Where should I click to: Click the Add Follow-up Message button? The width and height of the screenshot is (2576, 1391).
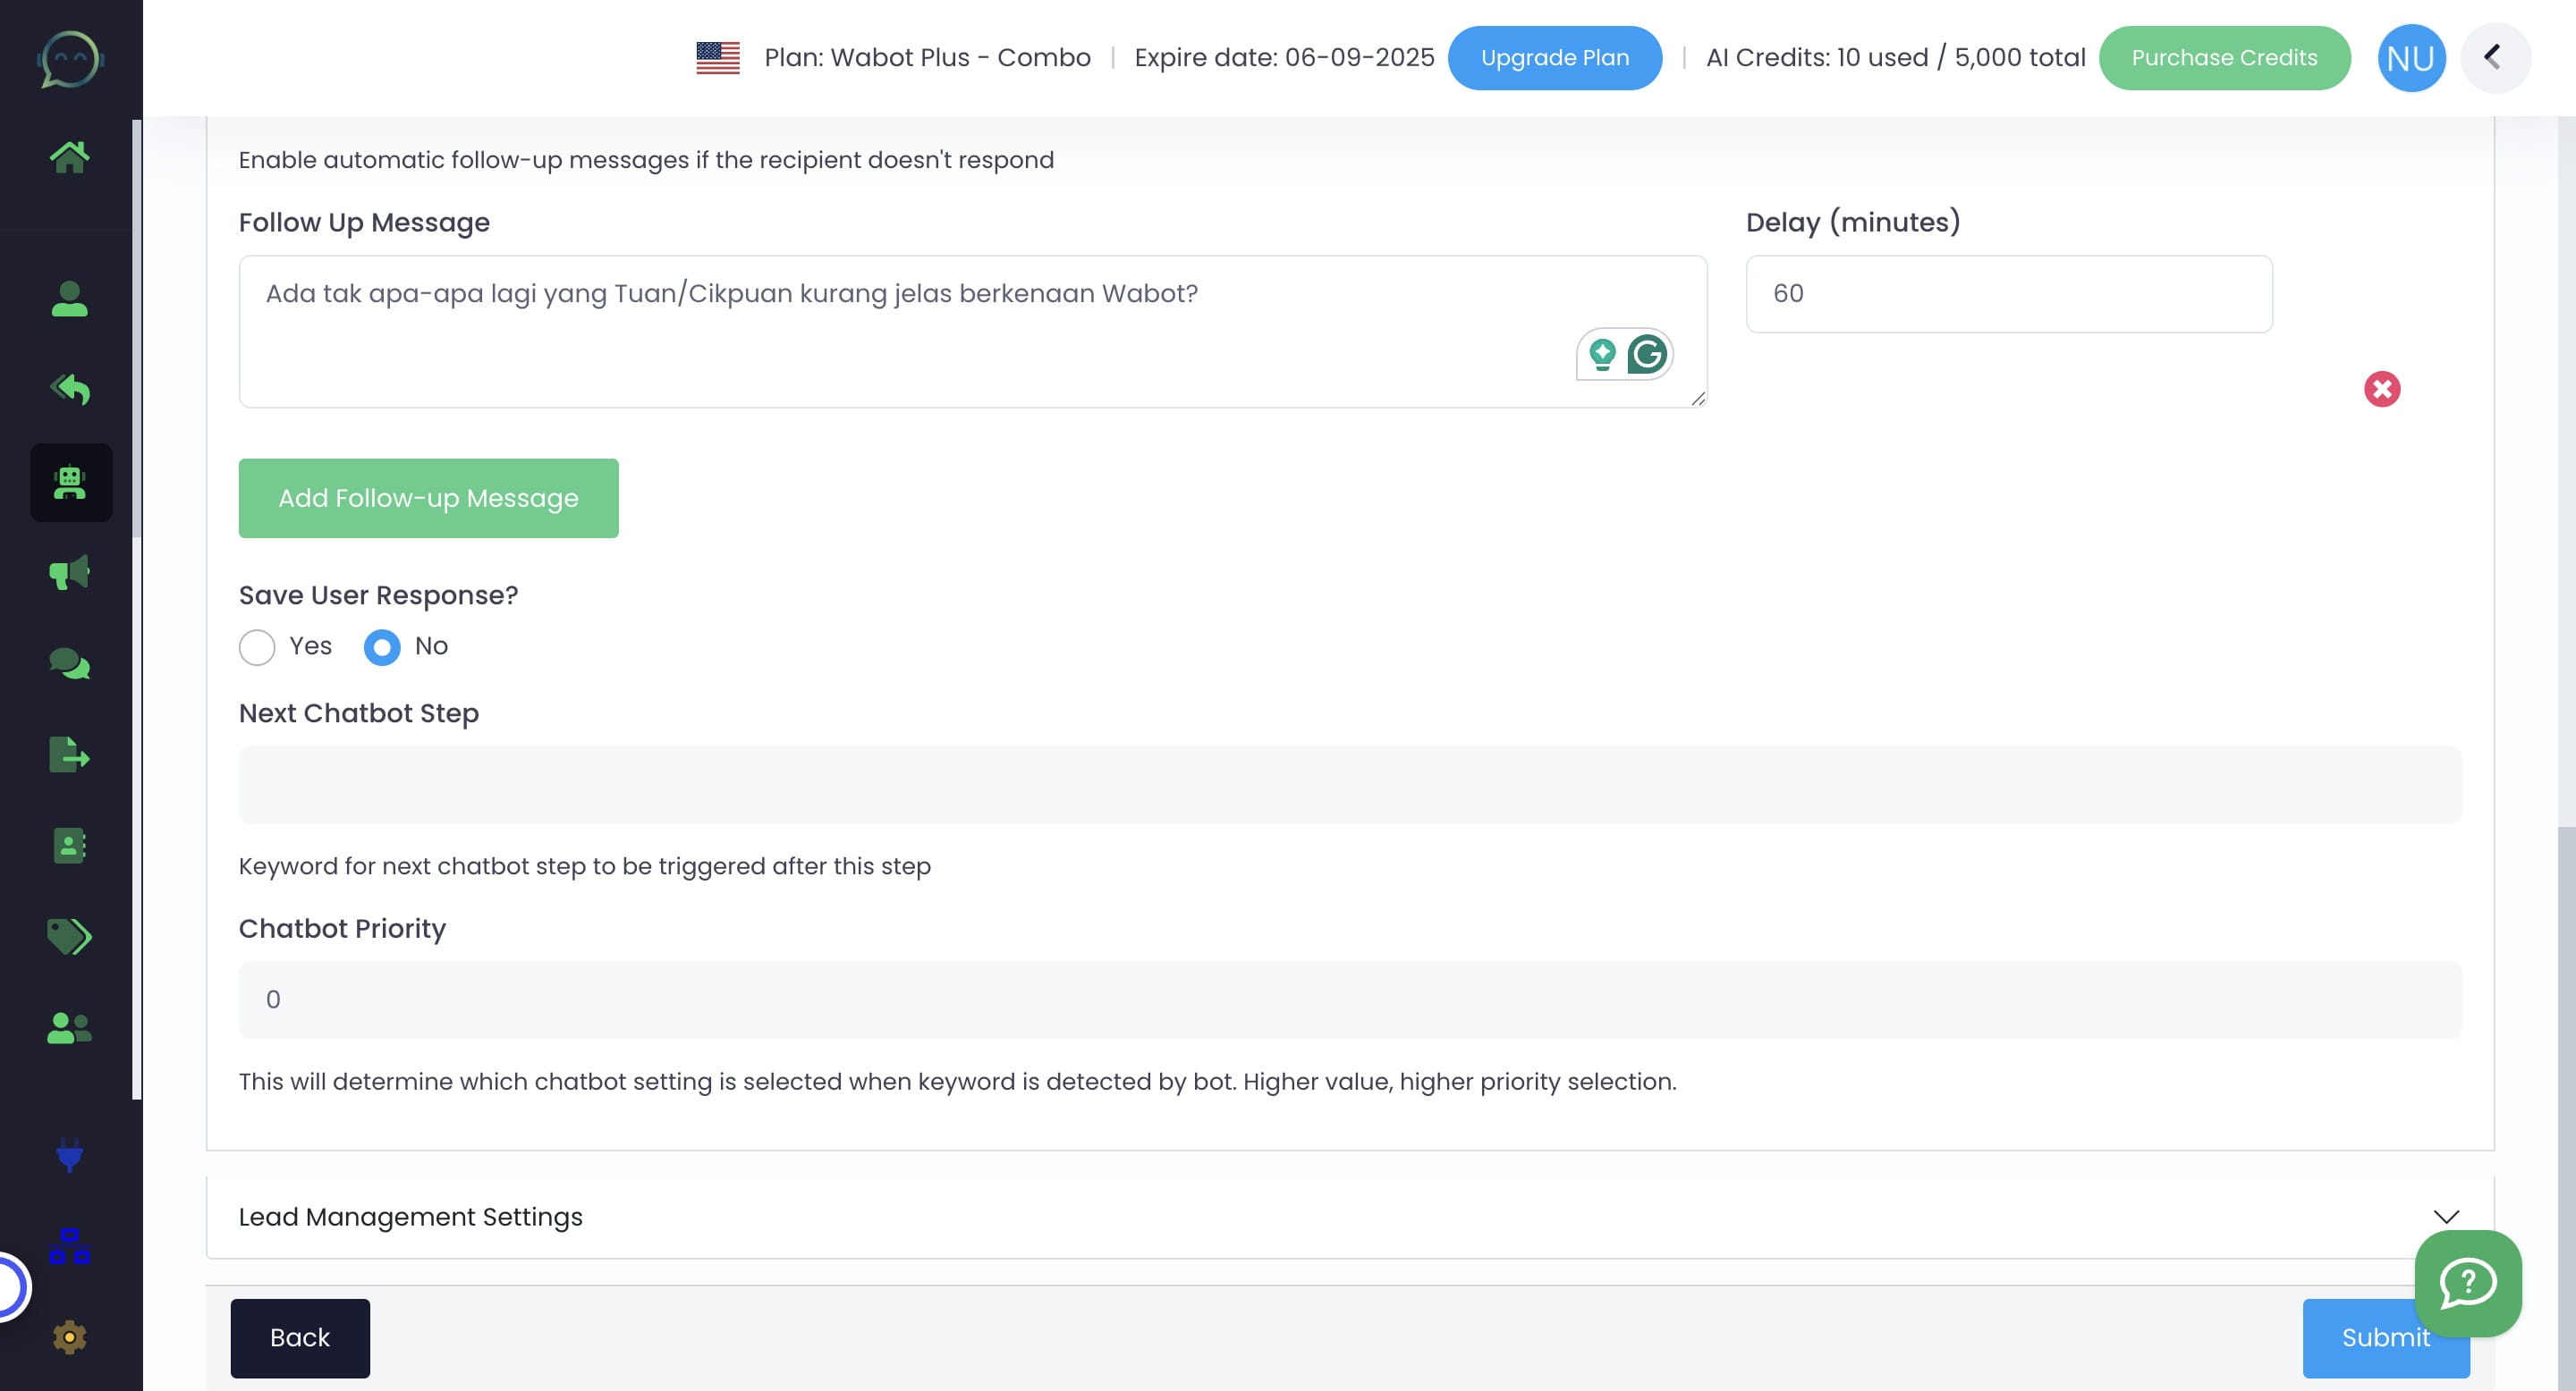tap(428, 498)
